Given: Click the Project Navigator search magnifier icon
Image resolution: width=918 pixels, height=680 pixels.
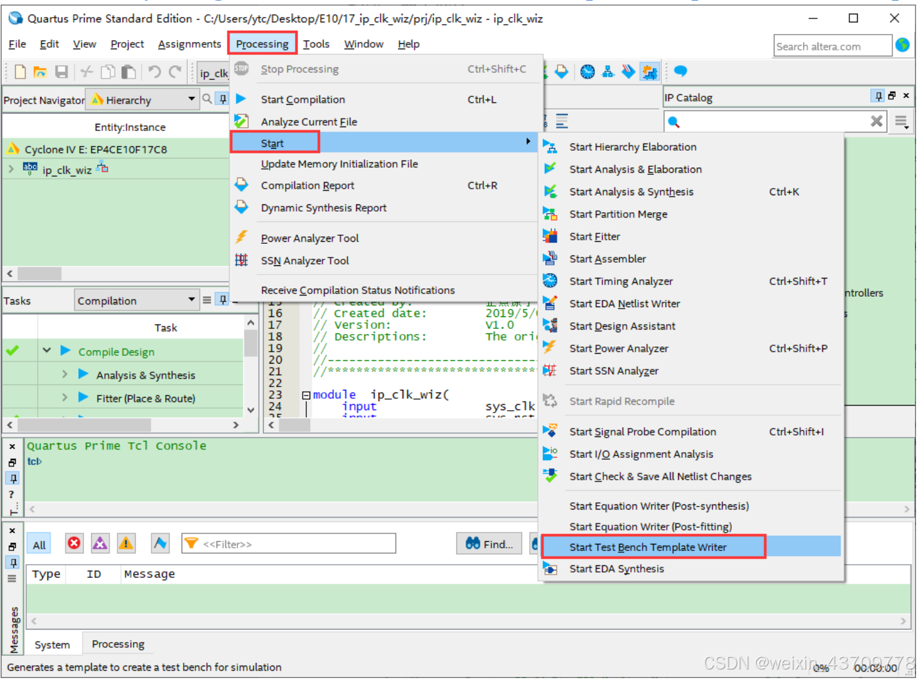Looking at the screenshot, I should (x=207, y=99).
